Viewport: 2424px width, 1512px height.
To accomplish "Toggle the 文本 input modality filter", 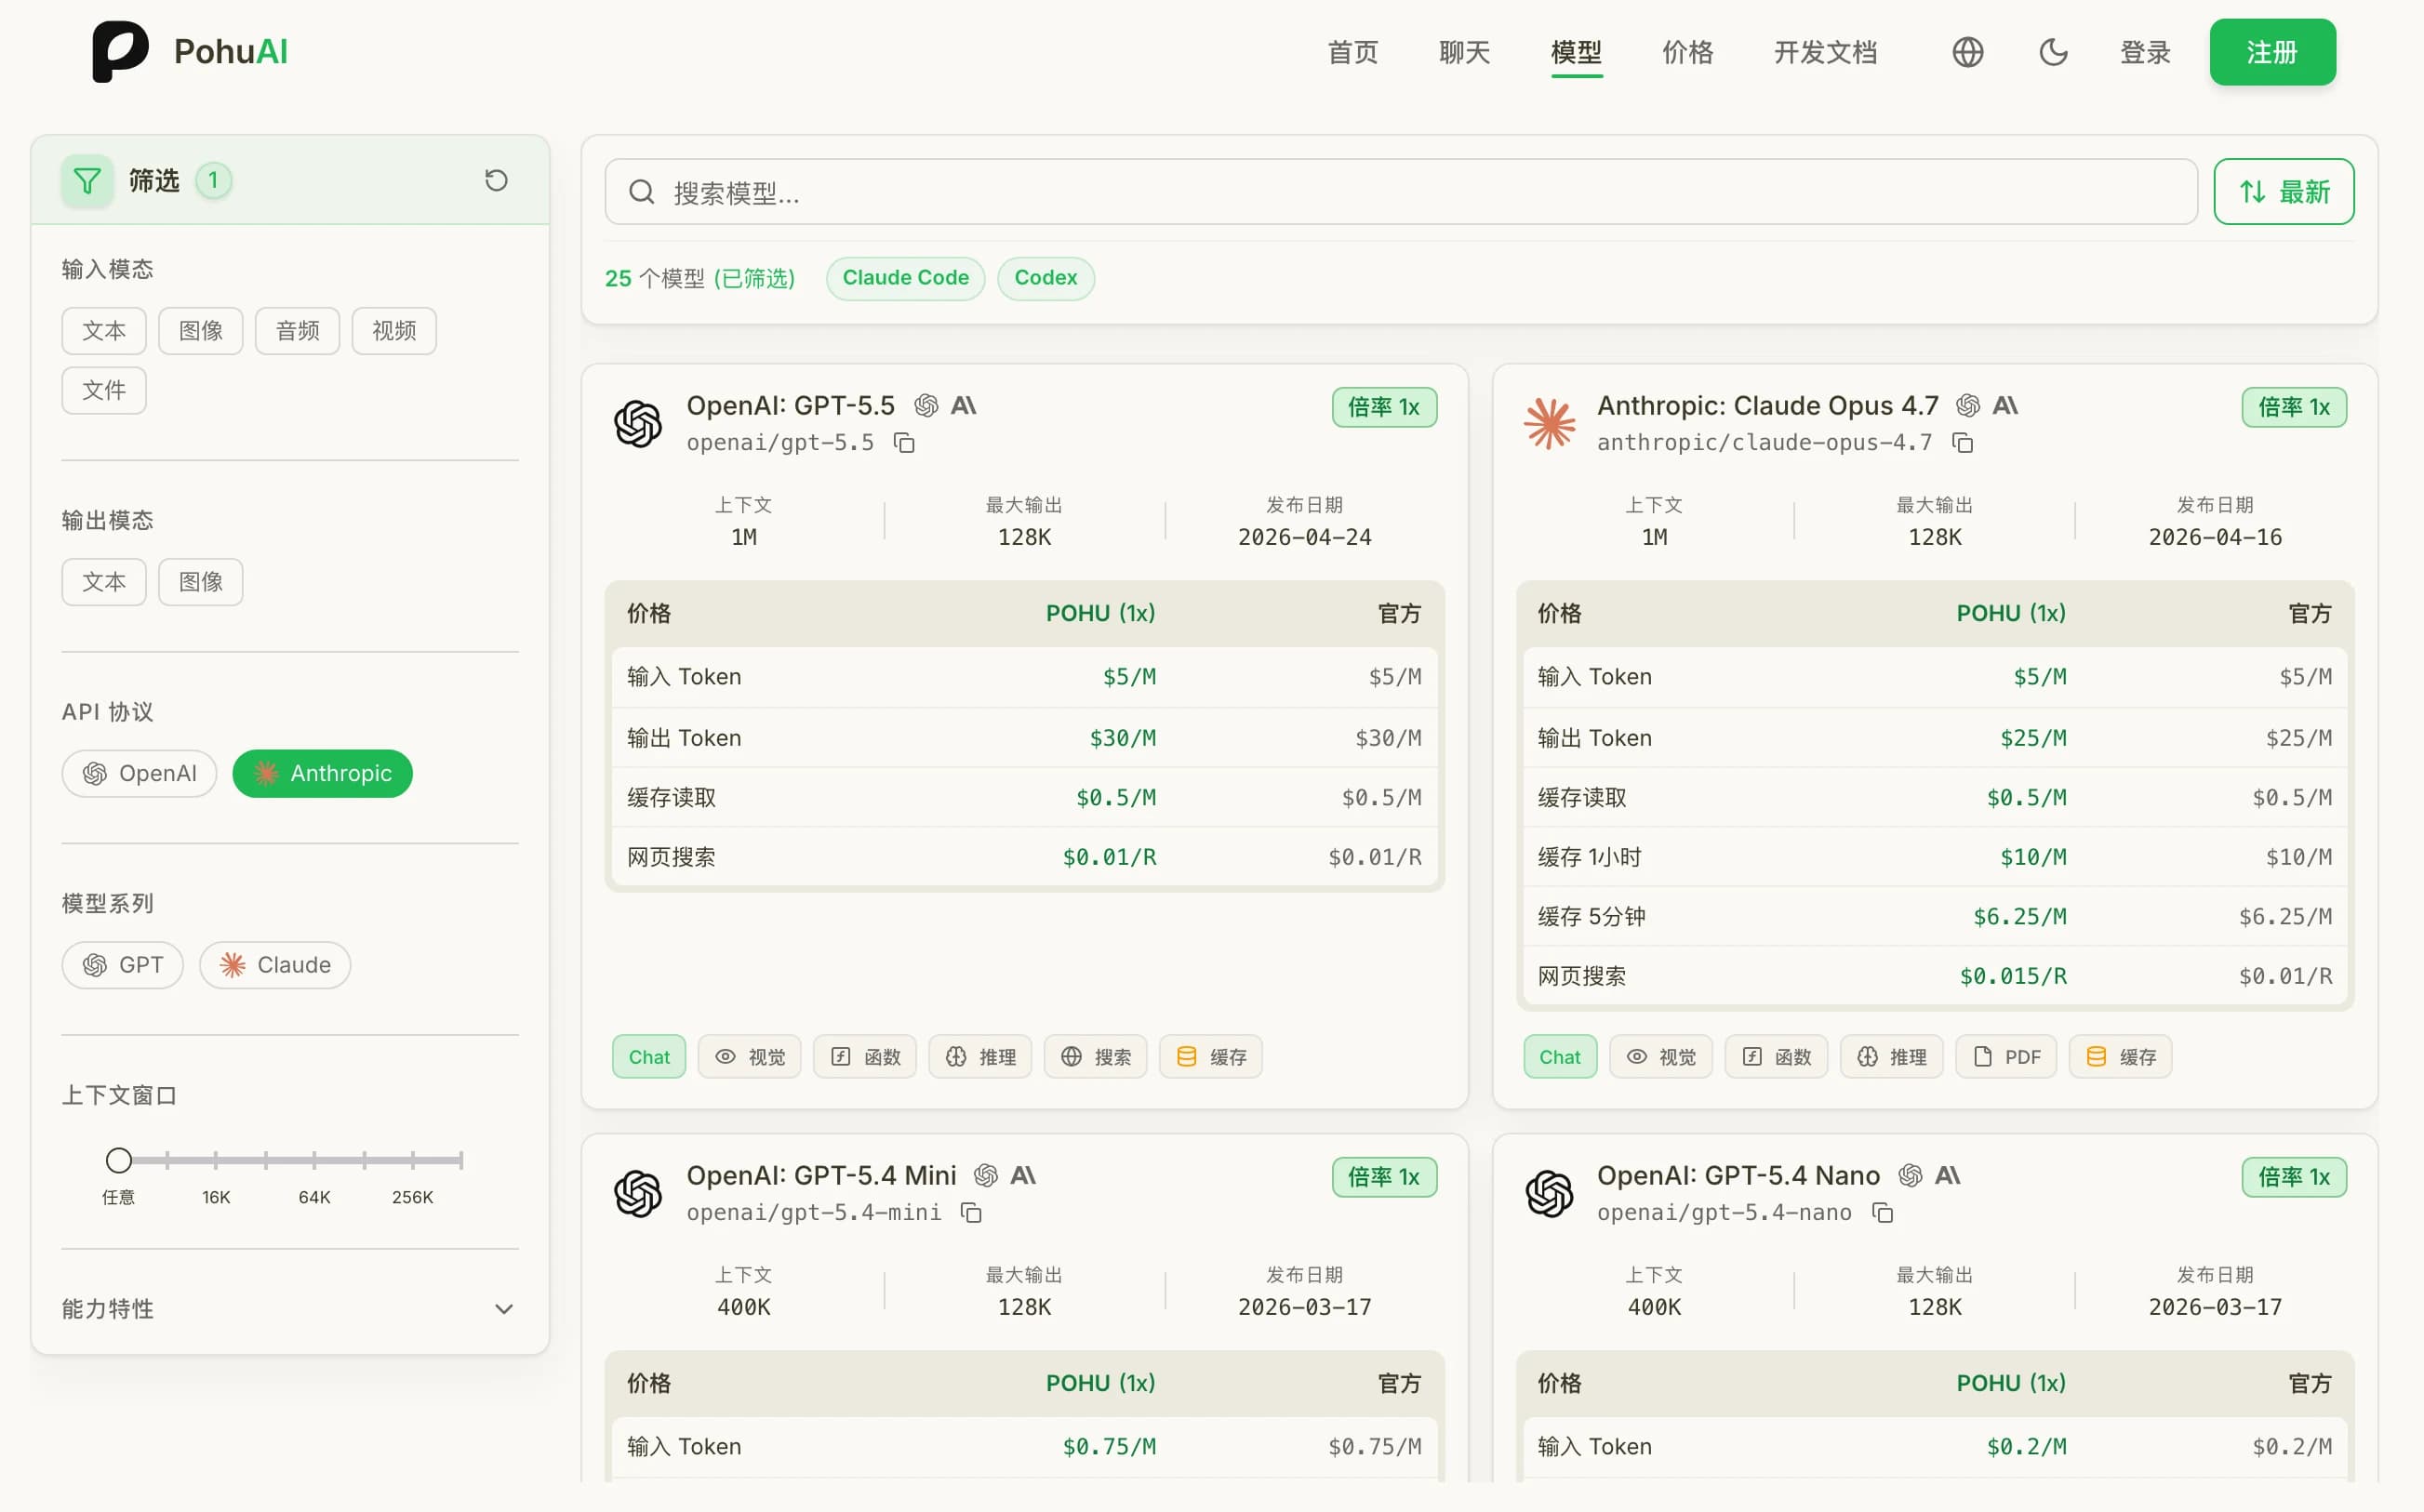I will 104,331.
